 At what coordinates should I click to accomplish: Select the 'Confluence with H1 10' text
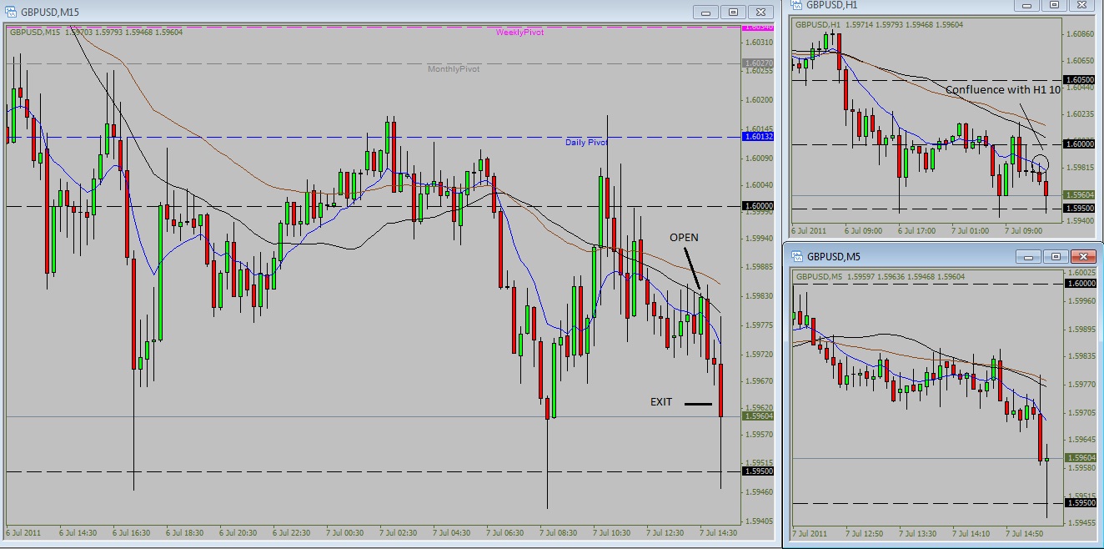coord(1002,89)
